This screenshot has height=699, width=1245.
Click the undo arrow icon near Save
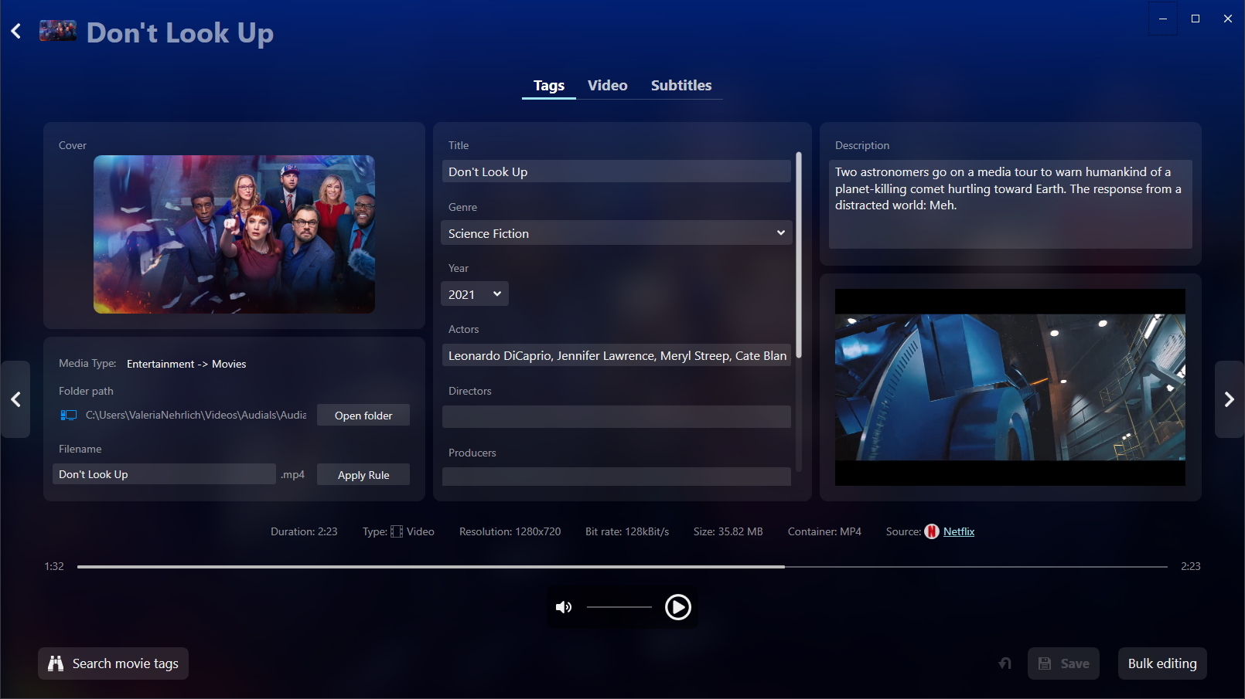tap(1005, 663)
